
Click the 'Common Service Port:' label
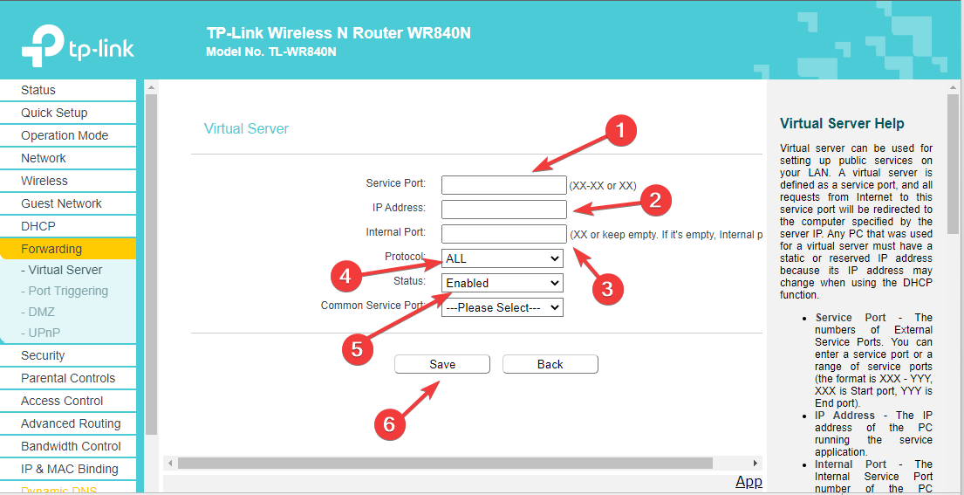click(x=373, y=305)
